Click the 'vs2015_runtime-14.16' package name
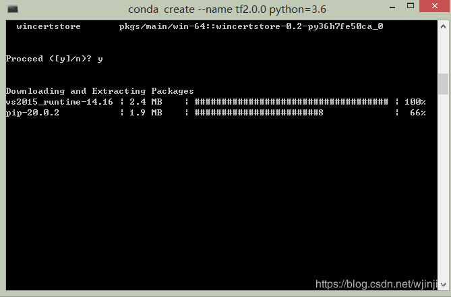The image size is (451, 297). pyautogui.click(x=59, y=102)
